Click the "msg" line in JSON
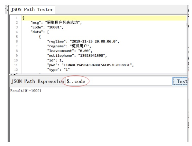This screenshot has height=146, width=192. point(56,23)
